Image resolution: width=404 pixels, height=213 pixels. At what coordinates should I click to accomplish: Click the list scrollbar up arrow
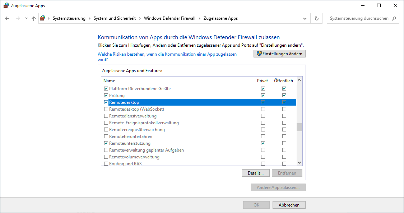tap(299, 80)
